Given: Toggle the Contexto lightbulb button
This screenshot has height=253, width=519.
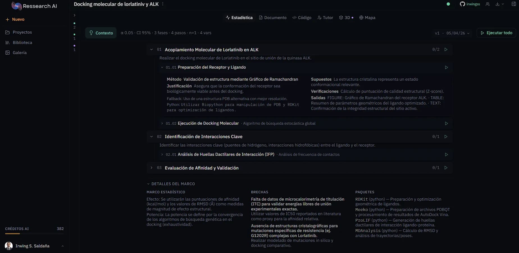Looking at the screenshot, I should point(101,33).
